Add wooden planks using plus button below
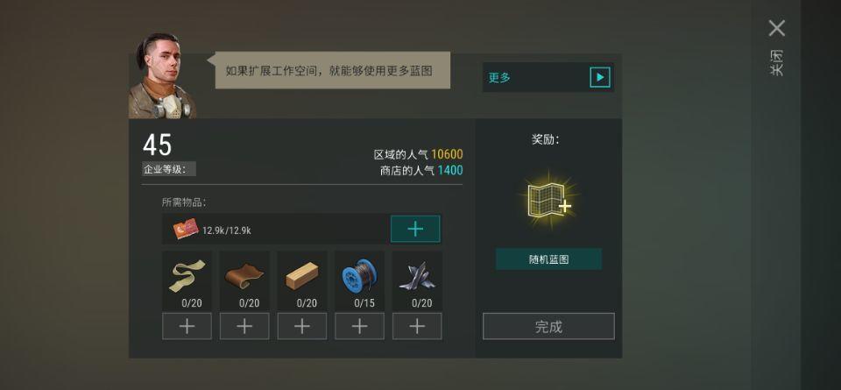The height and width of the screenshot is (390, 841). tap(302, 326)
